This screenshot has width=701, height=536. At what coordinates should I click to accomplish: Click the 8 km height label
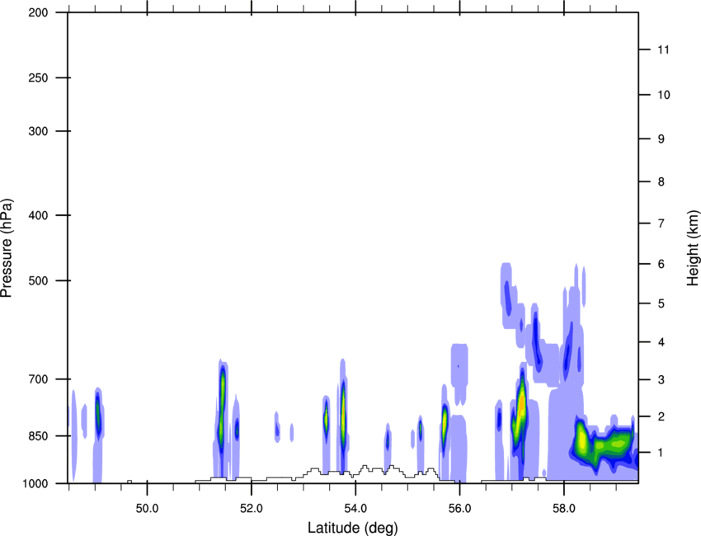point(661,182)
